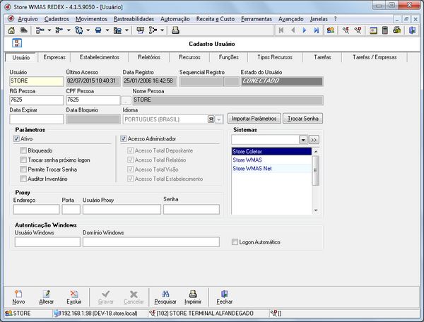424x322 pixels.
Task: Click the RG Pessoa field
Action: (37, 100)
